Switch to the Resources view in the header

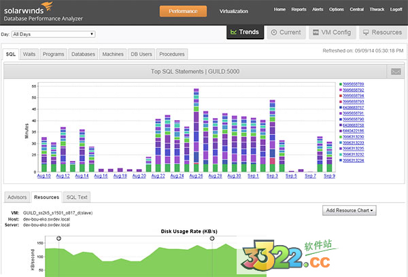383,33
